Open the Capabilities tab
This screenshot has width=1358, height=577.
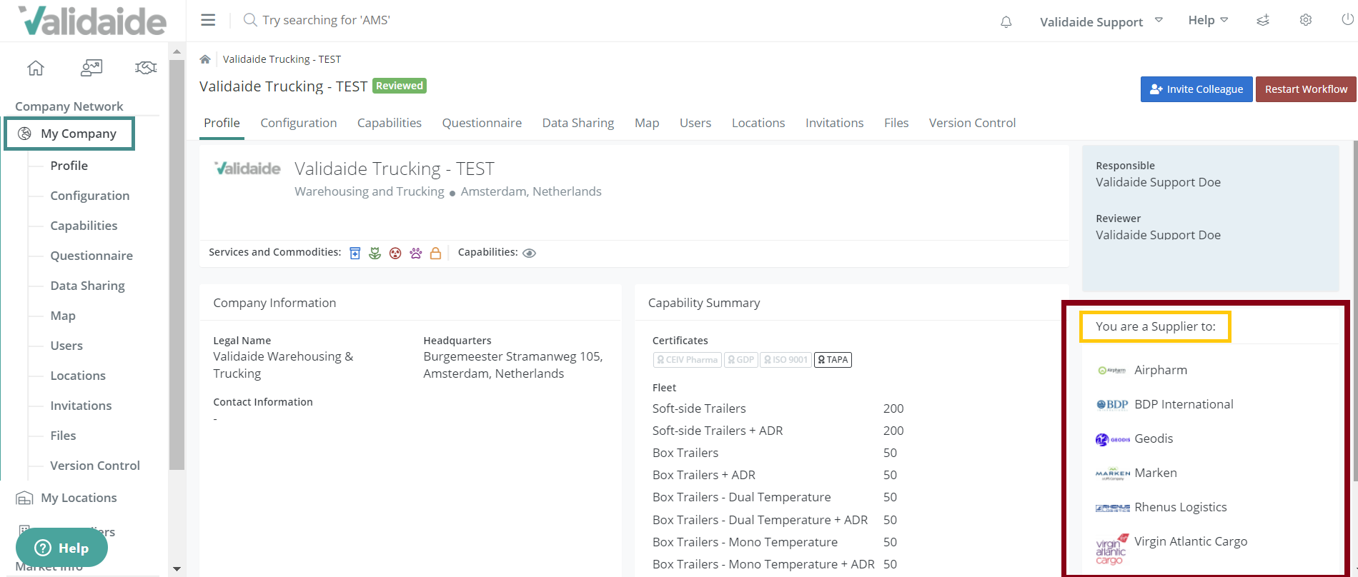click(390, 123)
